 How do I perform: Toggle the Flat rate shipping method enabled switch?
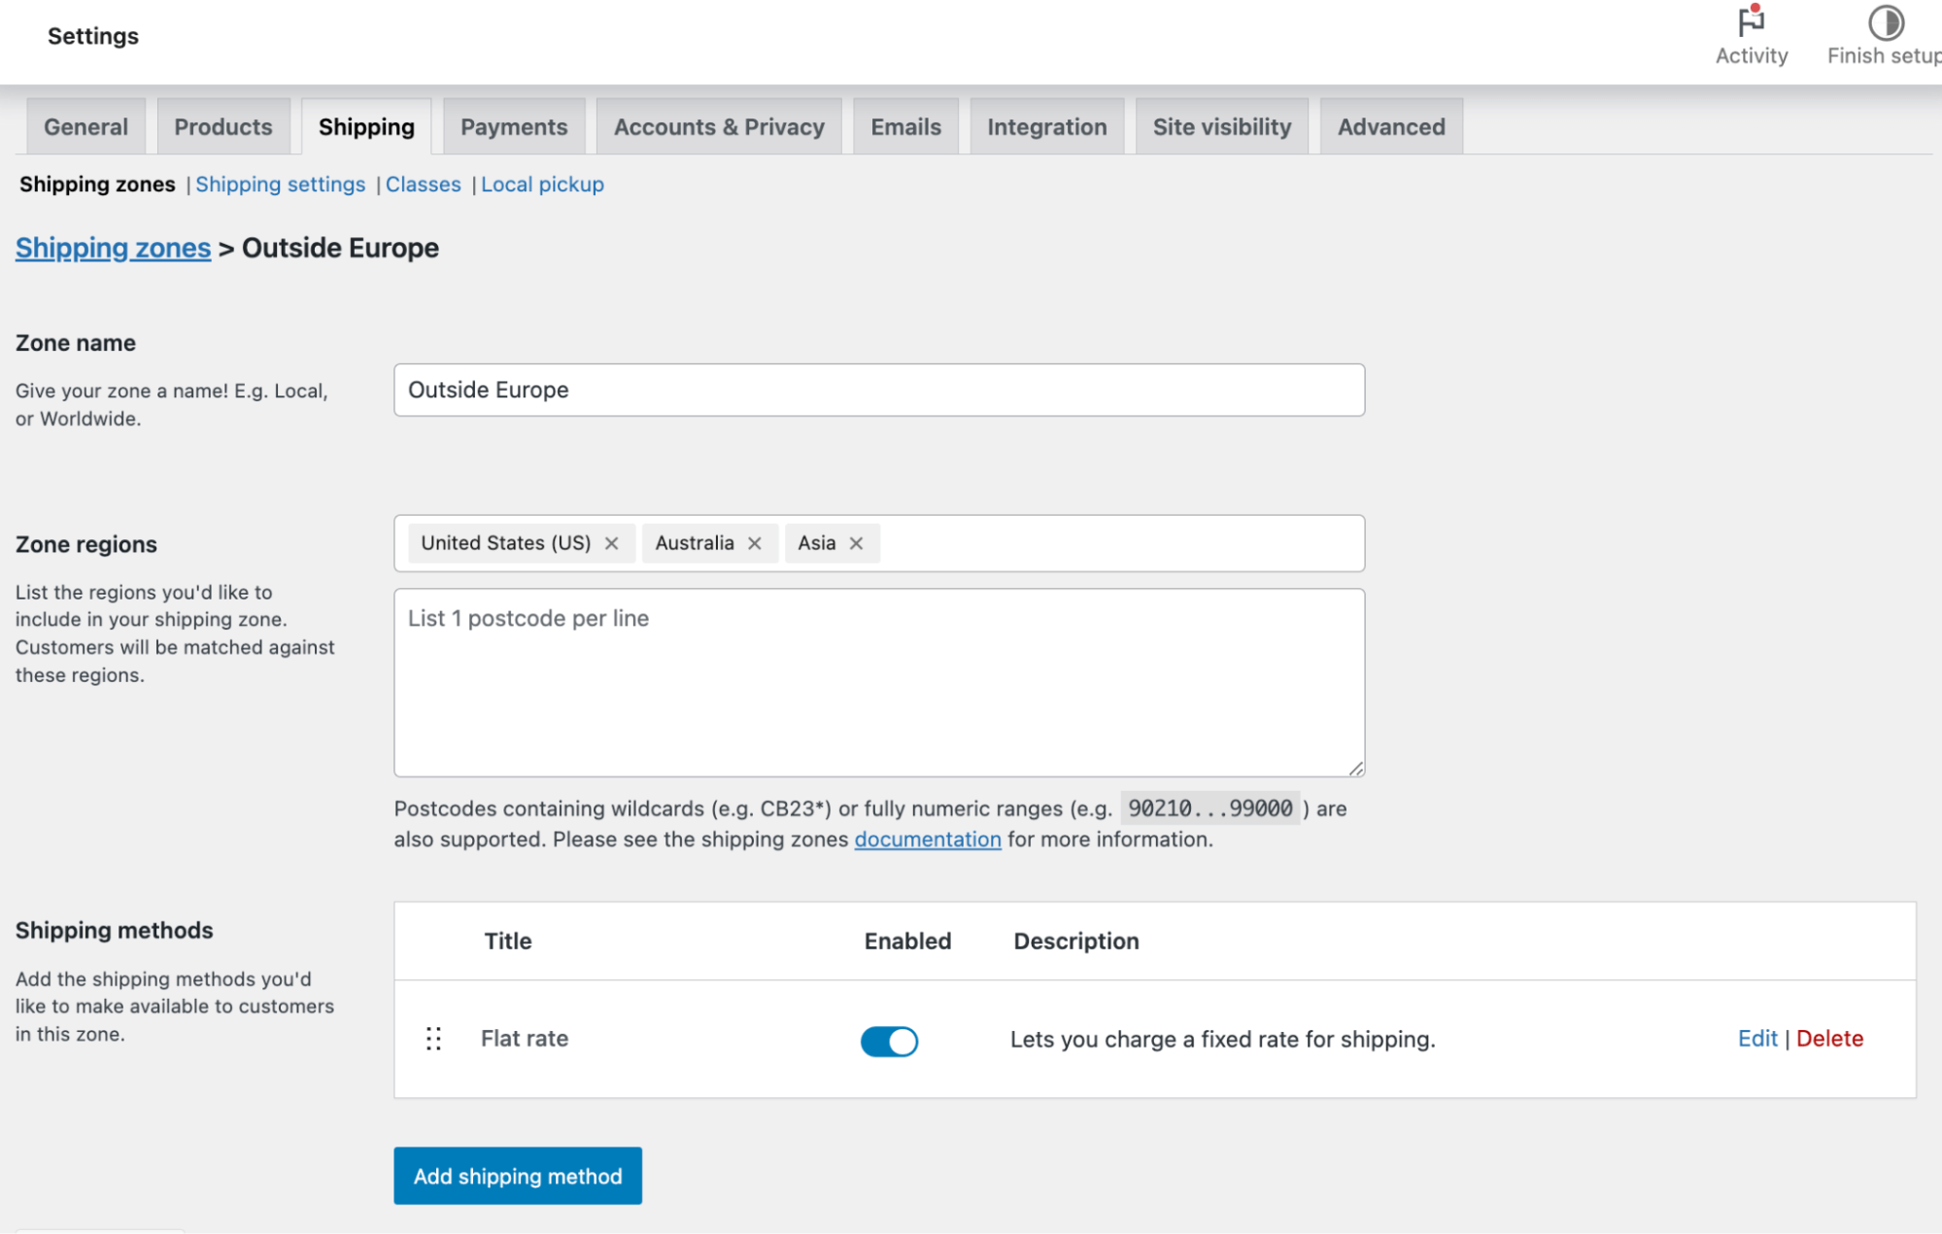pos(890,1039)
